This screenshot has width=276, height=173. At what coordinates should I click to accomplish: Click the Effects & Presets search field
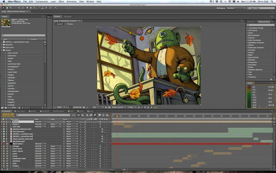(x=260, y=25)
